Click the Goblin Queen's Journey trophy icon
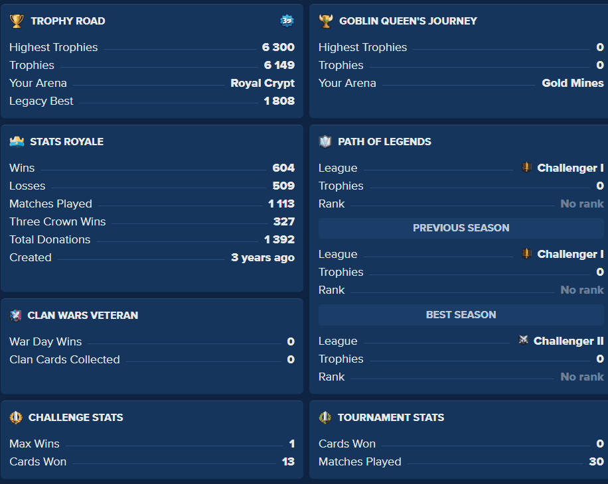This screenshot has width=608, height=484. click(326, 21)
